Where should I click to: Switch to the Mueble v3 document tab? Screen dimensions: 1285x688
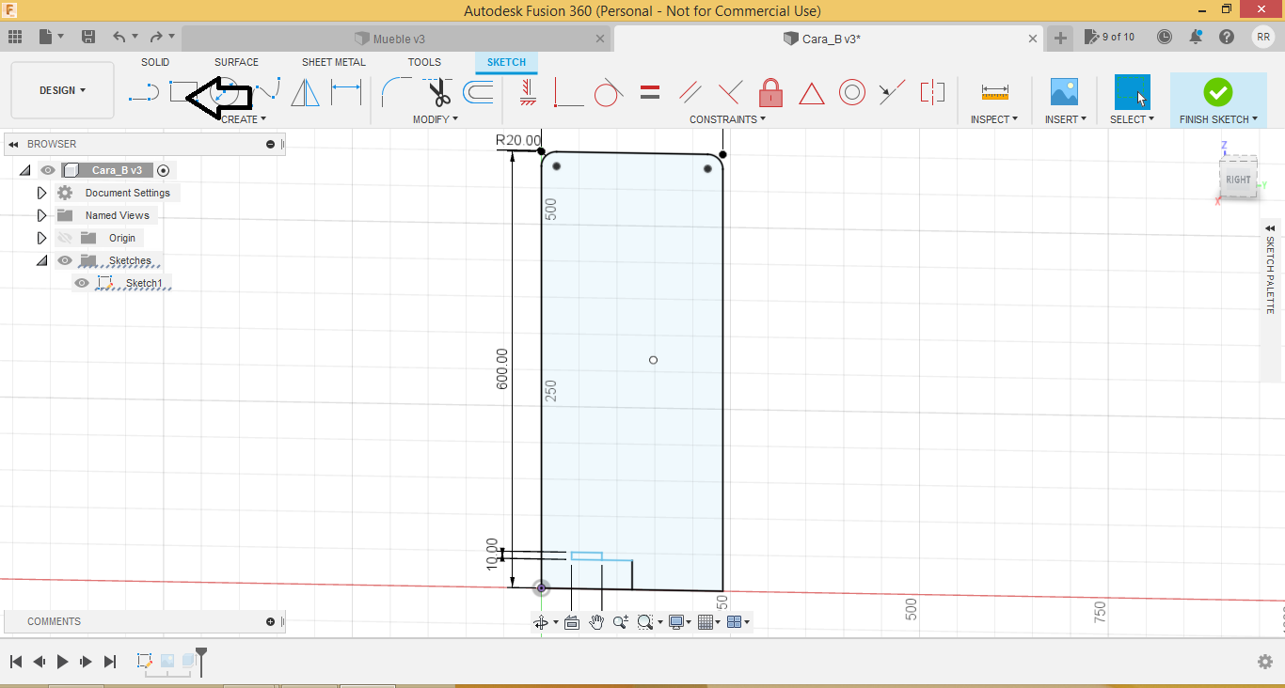pos(395,39)
